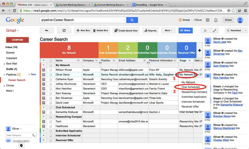This screenshot has width=249, height=149.
Task: Open box icon for David Lerer
Action: (x=43, y=103)
